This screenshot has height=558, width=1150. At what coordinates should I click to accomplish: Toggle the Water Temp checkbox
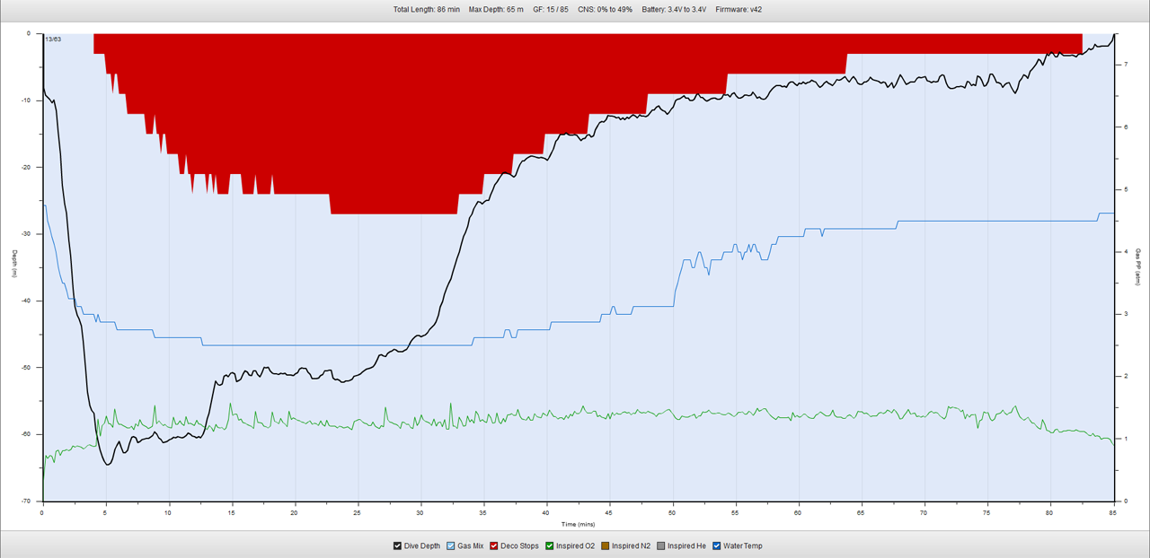pos(718,545)
